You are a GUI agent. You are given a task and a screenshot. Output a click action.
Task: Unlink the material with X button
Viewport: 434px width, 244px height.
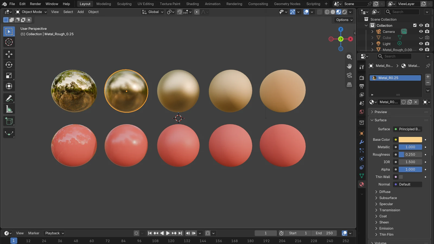tap(416, 102)
